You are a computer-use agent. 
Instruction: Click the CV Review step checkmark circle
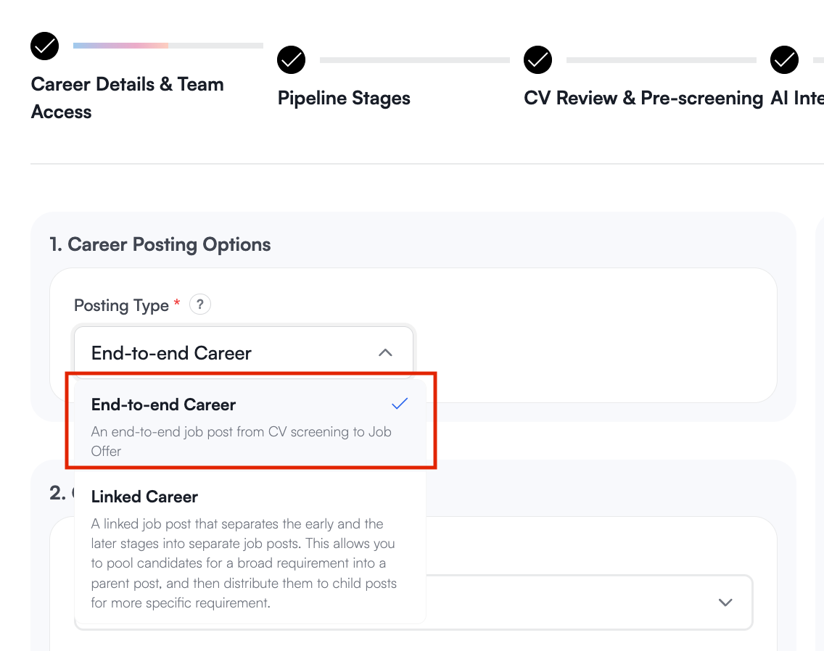(x=537, y=60)
